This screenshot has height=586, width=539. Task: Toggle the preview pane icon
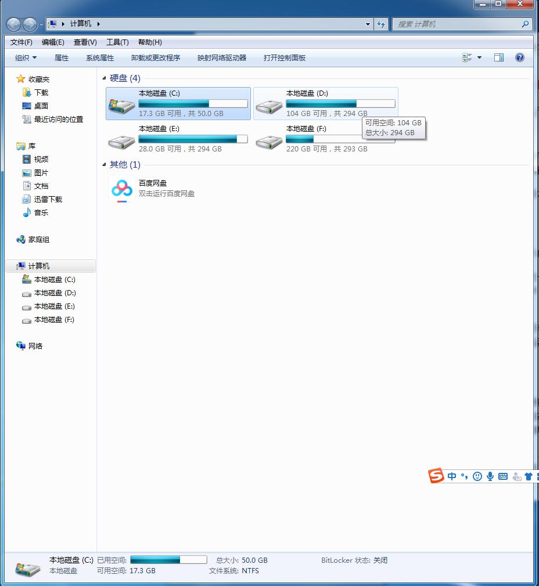pos(498,57)
